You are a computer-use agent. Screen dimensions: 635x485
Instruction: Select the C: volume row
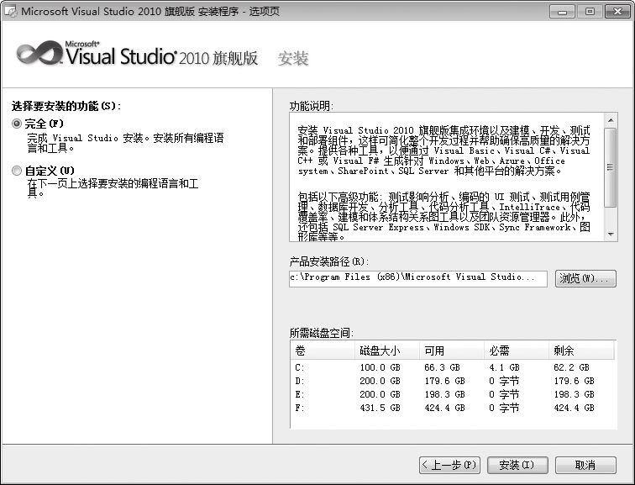(453, 367)
